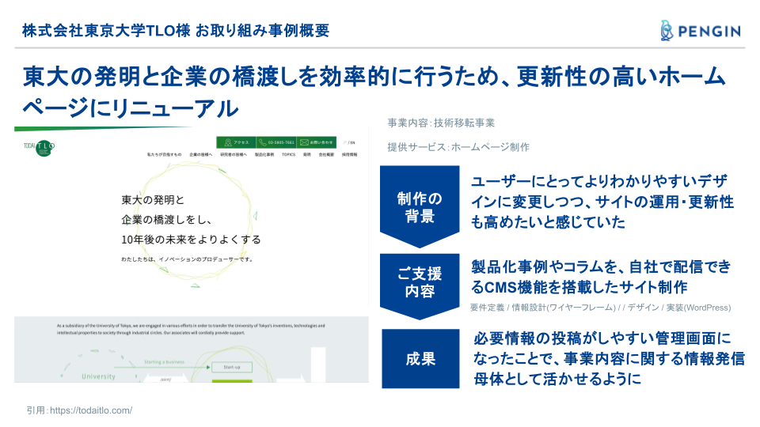Viewport: 760px width, 427px height.
Task: Click the envelope icon beside お問い合わせ
Action: [304, 142]
